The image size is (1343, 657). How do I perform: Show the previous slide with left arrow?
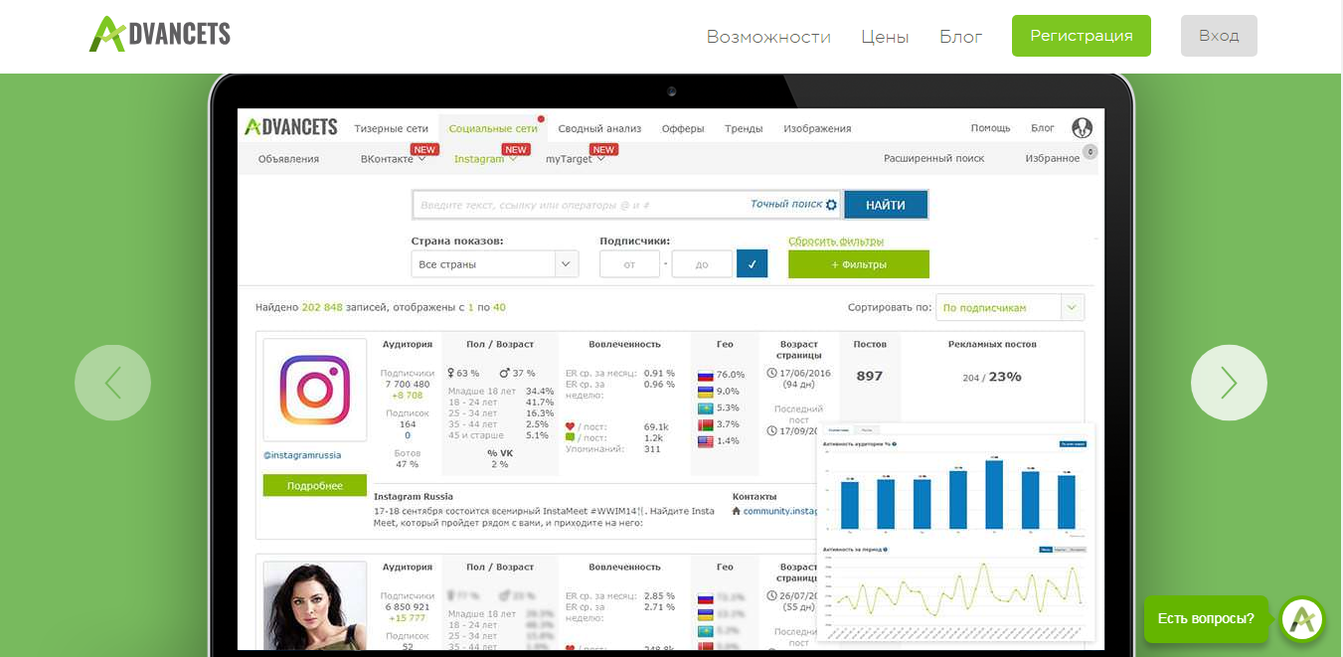112,383
